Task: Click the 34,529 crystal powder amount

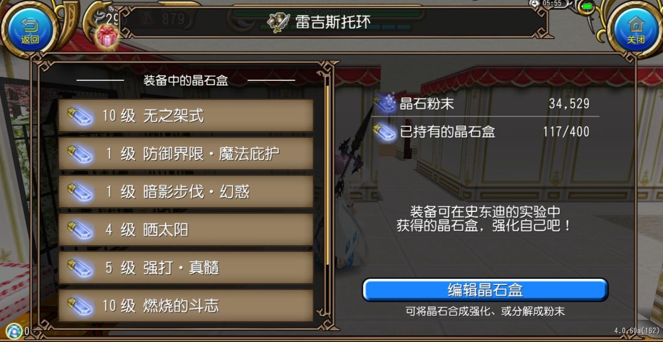Action: 569,104
